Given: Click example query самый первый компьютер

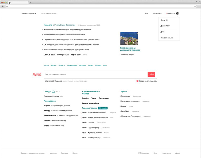Looking at the screenshot, I should [75, 81].
